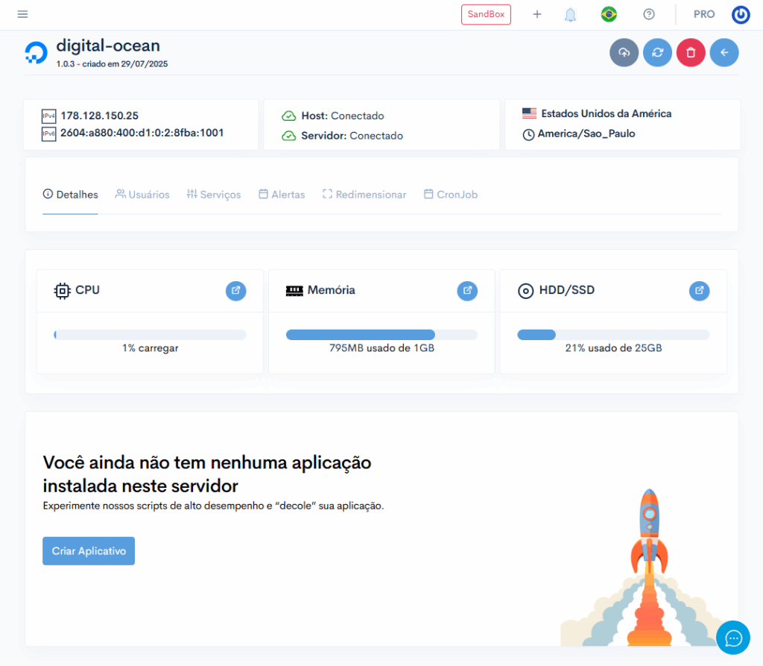Click the IPv6 icon

pos(48,134)
